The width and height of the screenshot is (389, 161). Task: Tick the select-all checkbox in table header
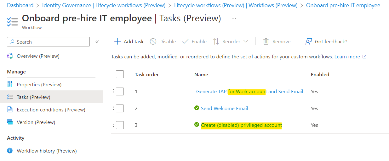pyautogui.click(x=120, y=74)
